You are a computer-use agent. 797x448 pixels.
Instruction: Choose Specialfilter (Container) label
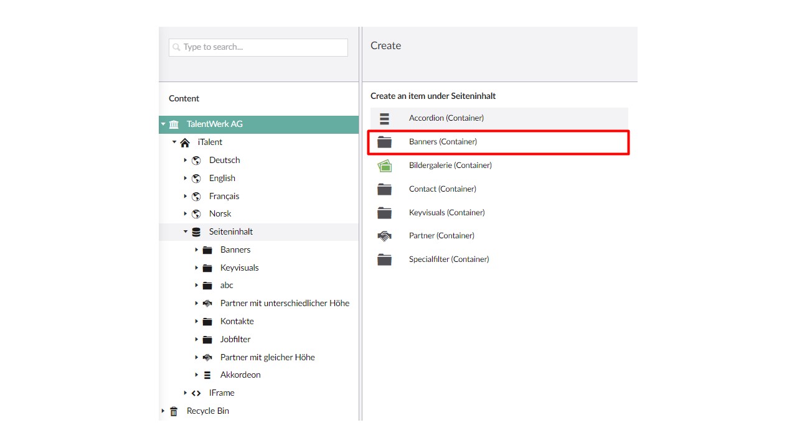point(449,259)
